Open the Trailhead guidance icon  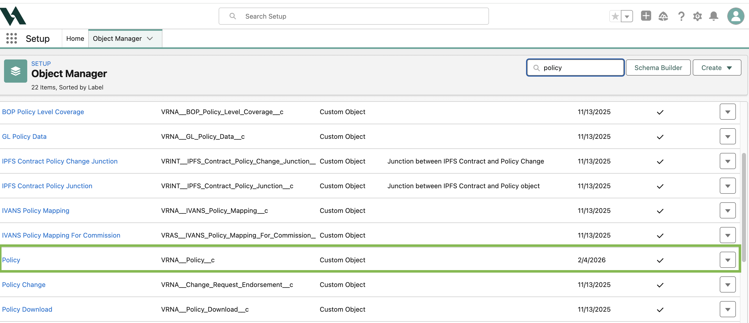[x=663, y=16]
